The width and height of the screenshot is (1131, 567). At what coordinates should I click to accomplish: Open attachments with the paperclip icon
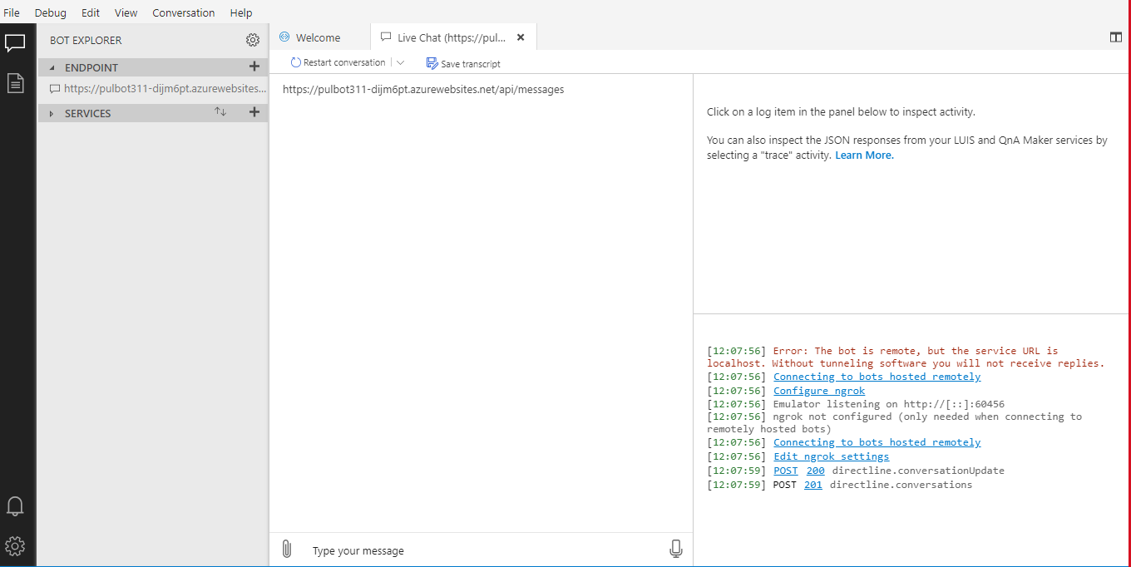click(286, 549)
